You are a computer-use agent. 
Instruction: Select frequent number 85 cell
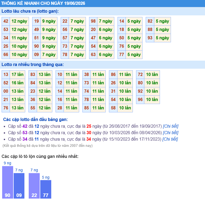click(87, 108)
